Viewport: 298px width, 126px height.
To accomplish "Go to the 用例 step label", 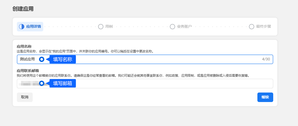I will (x=109, y=27).
